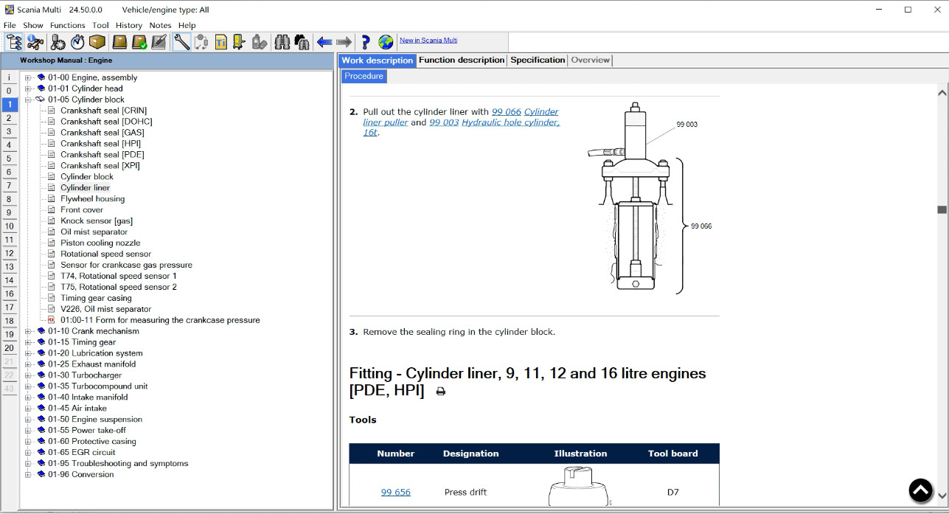Click the cardboard box parts icon
The height and width of the screenshot is (514, 949).
pyautogui.click(x=97, y=42)
